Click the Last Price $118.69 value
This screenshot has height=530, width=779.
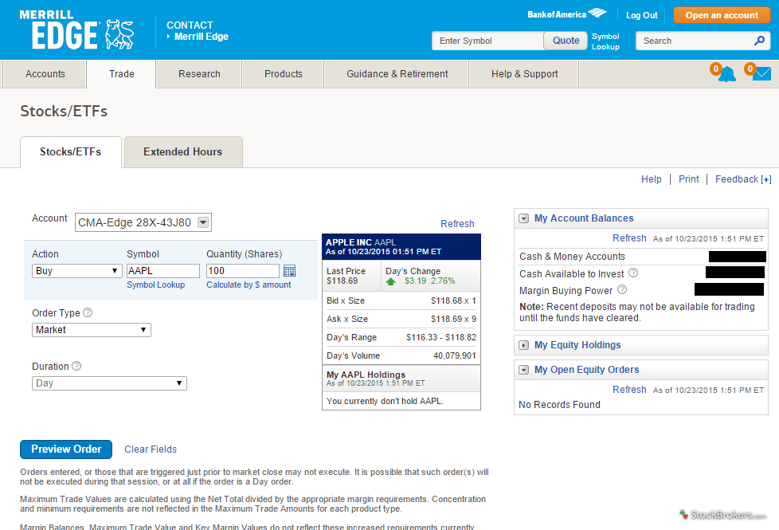click(343, 281)
